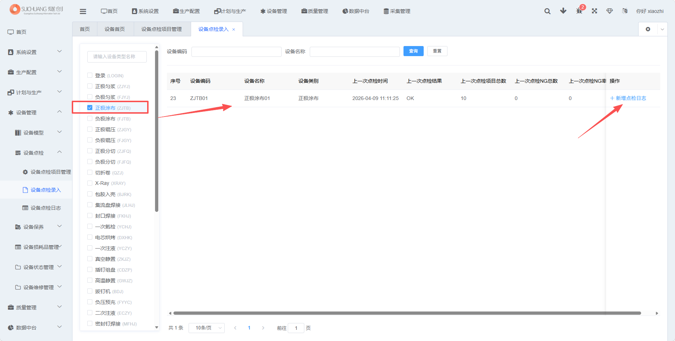This screenshot has height=341, width=675.
Task: Open the bug notifications icon with badge
Action: pos(579,11)
